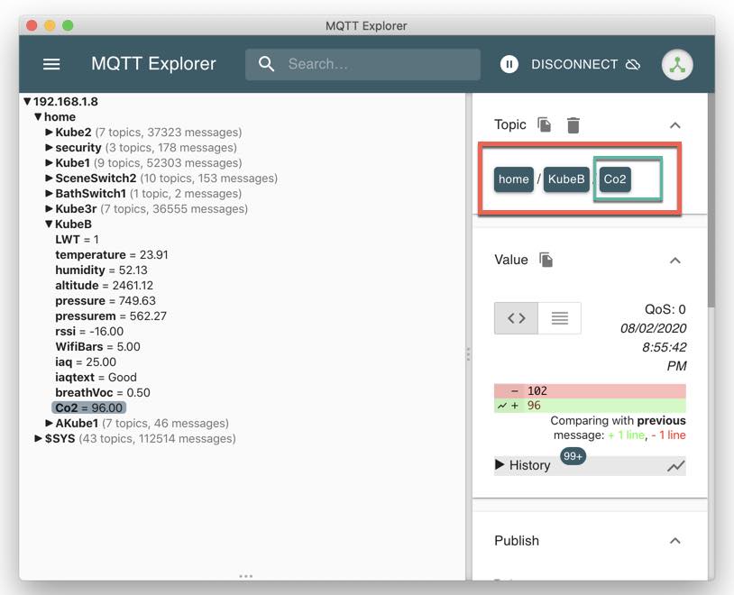
Task: Open the connection avatar icon
Action: point(677,65)
